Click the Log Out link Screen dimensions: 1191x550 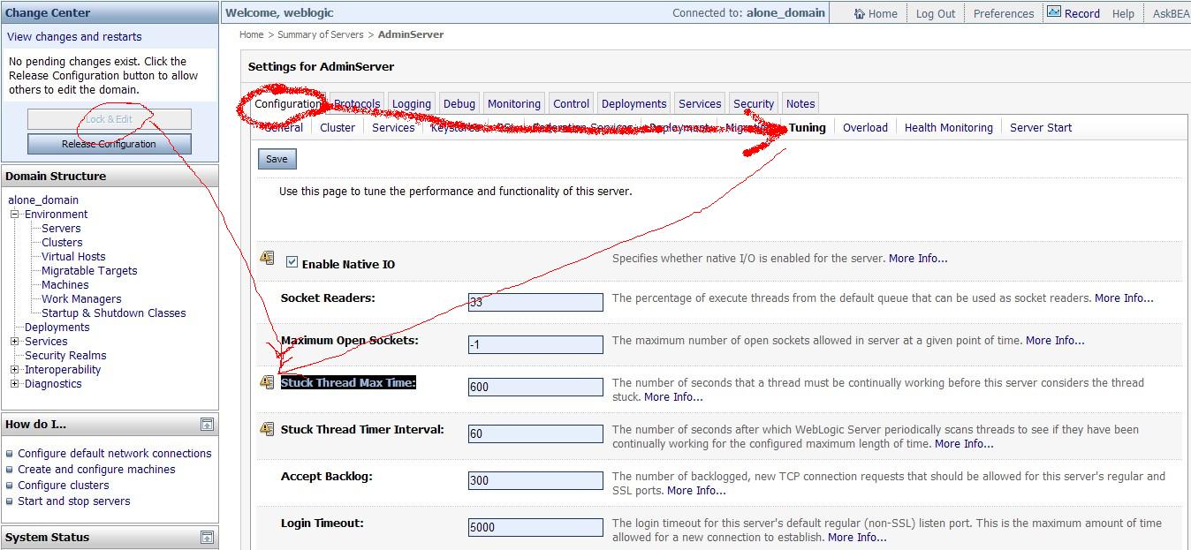936,13
